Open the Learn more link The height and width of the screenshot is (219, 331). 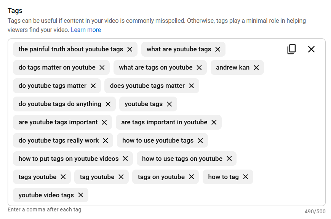(86, 30)
